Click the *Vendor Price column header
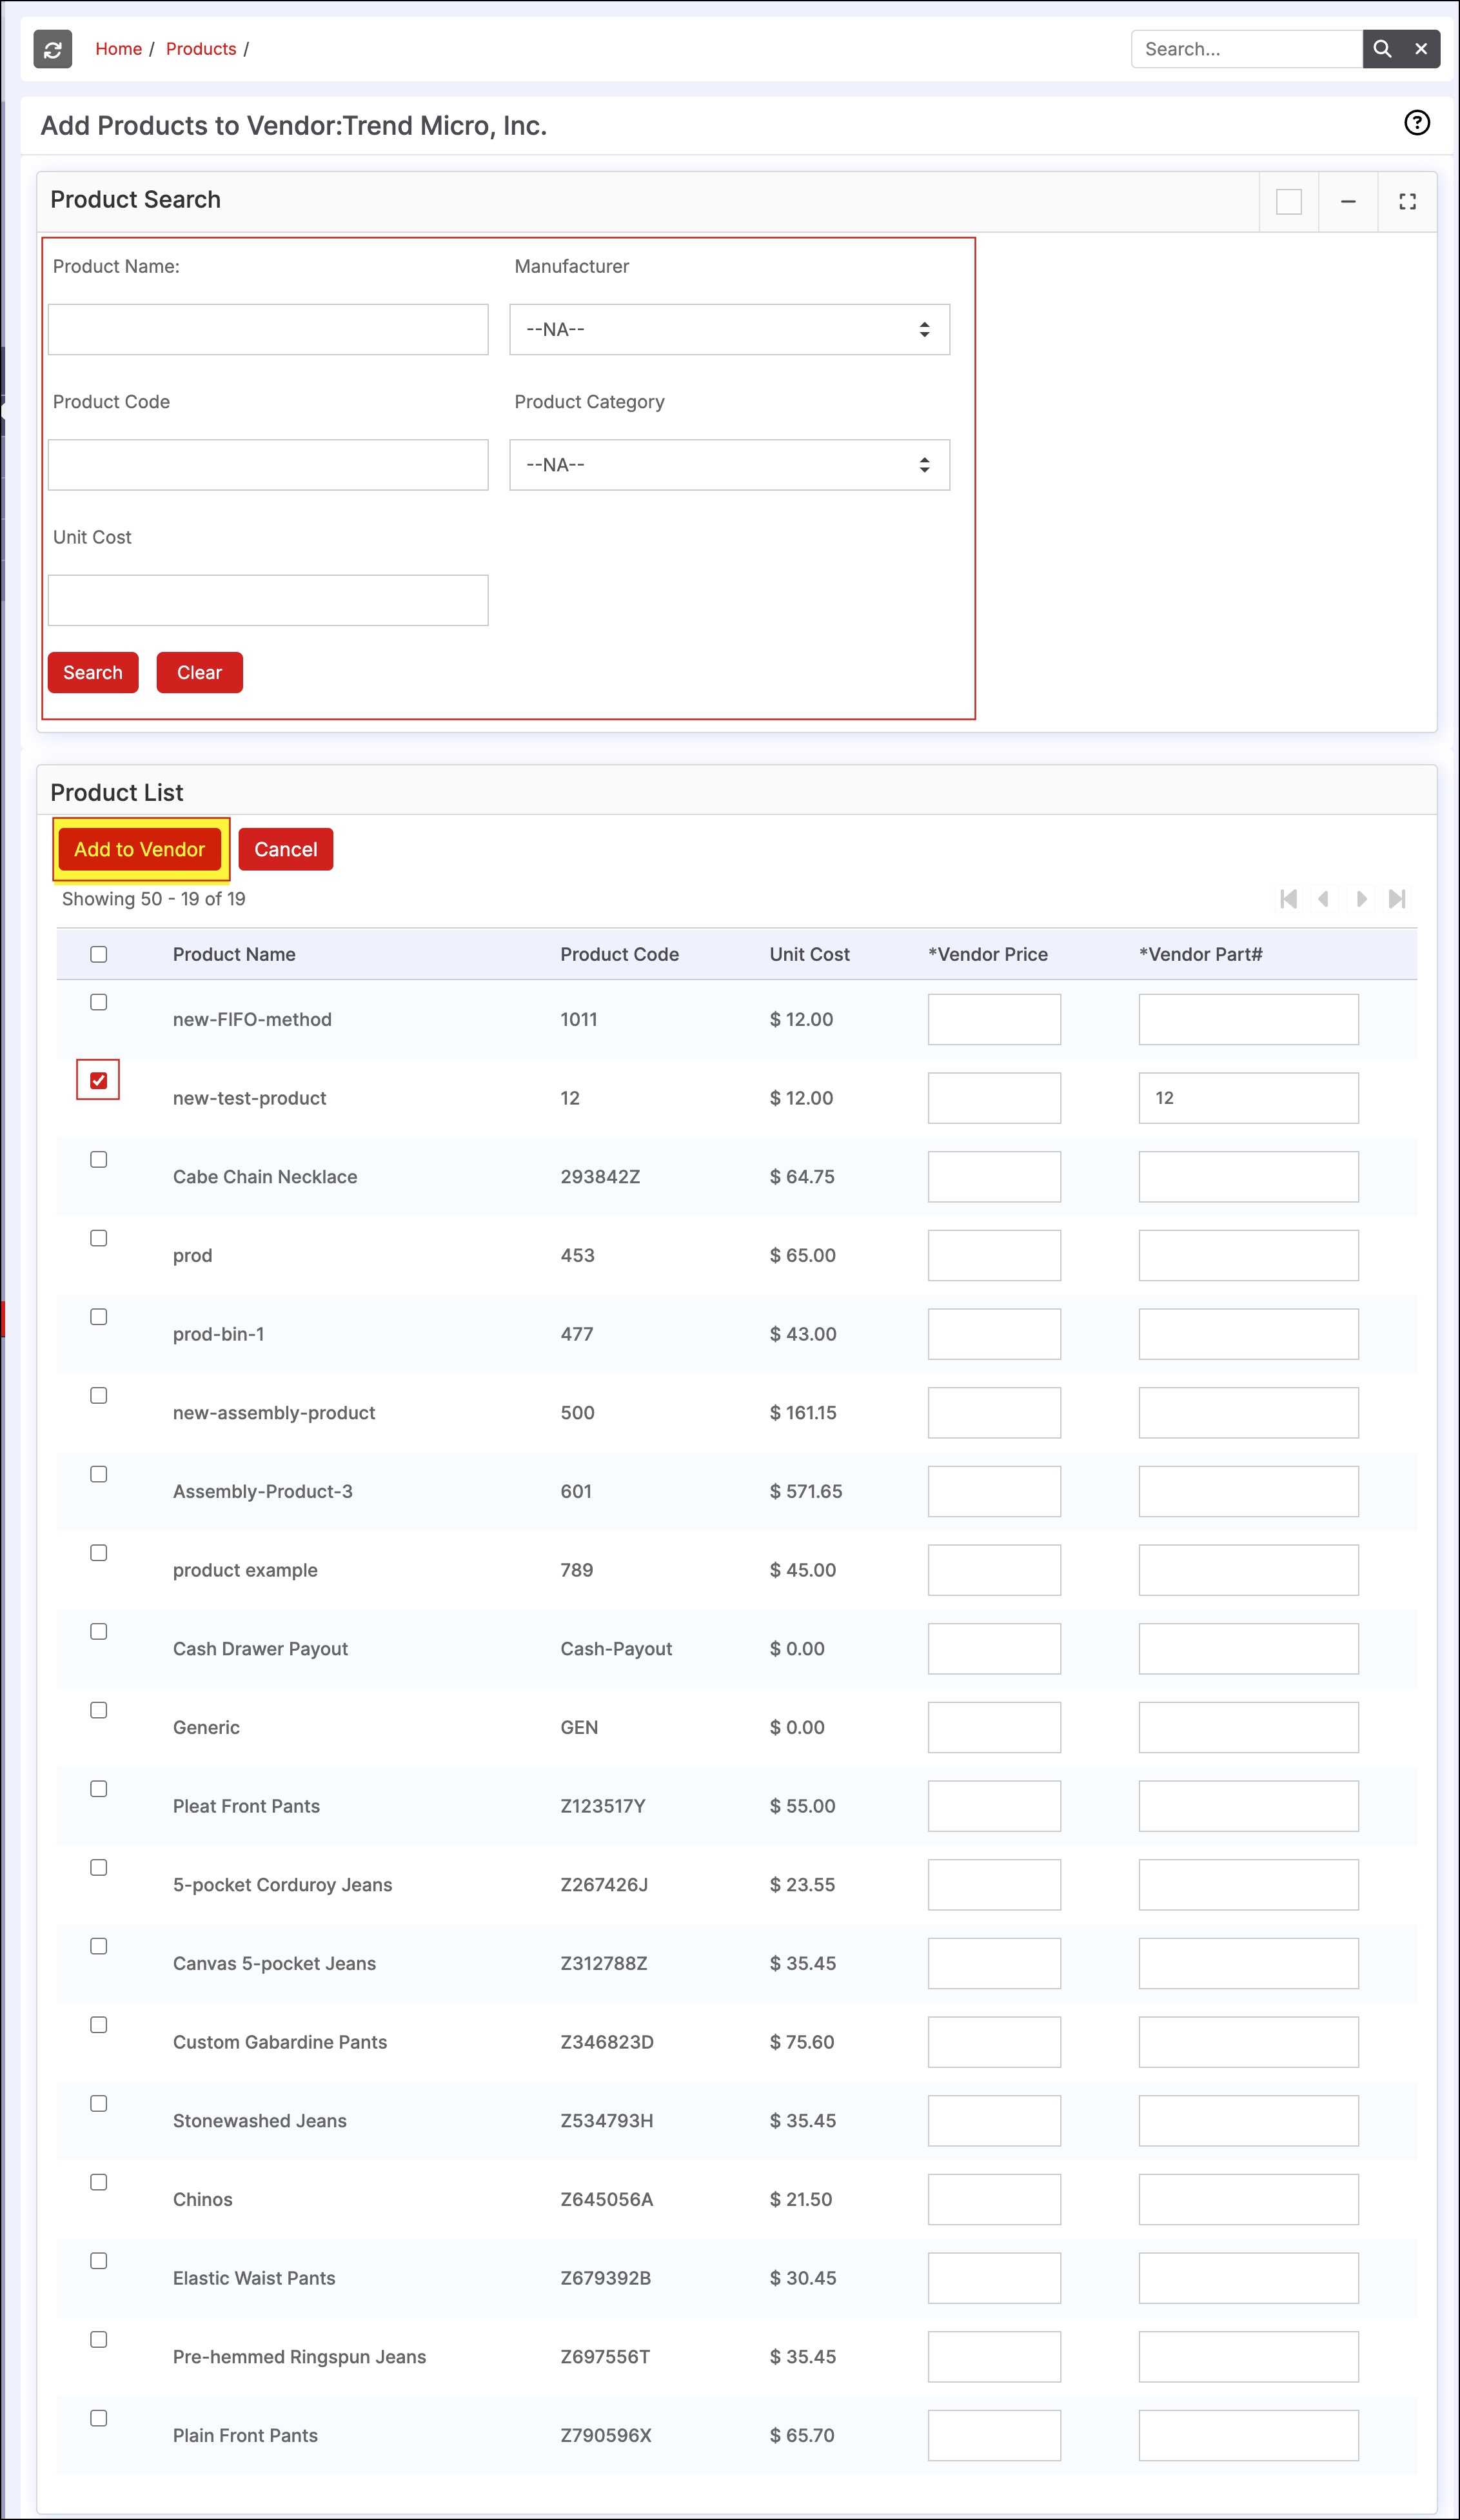The height and width of the screenshot is (2520, 1460). point(988,954)
